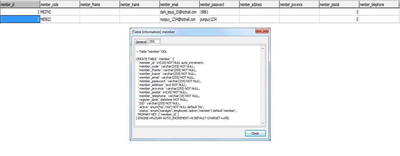Screen dimensions: 400x156
Task: Select the dark_jesus_10@hotmail.com email cell
Action: coord(180,12)
